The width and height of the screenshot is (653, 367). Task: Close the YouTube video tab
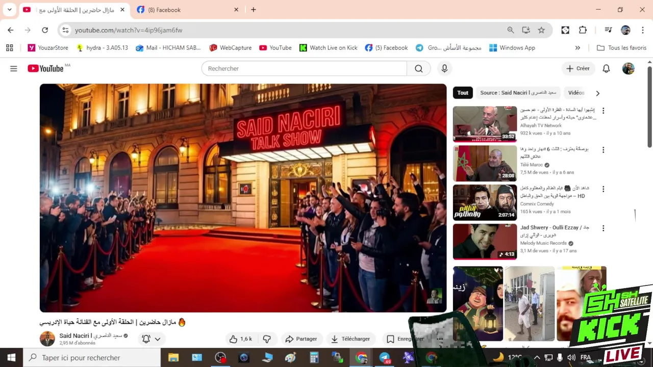click(122, 10)
